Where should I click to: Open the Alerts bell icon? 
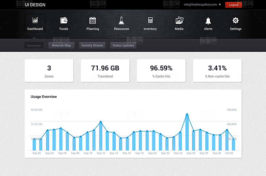coord(208,21)
